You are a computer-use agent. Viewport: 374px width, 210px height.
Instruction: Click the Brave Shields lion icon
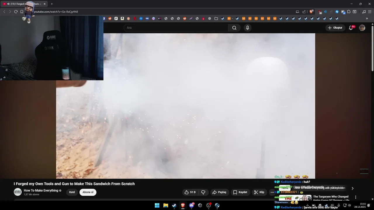pyautogui.click(x=311, y=12)
